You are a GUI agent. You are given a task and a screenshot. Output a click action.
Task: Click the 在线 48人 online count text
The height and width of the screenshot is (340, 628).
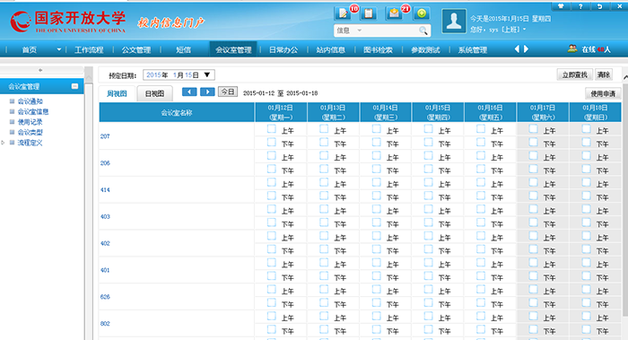(x=596, y=49)
